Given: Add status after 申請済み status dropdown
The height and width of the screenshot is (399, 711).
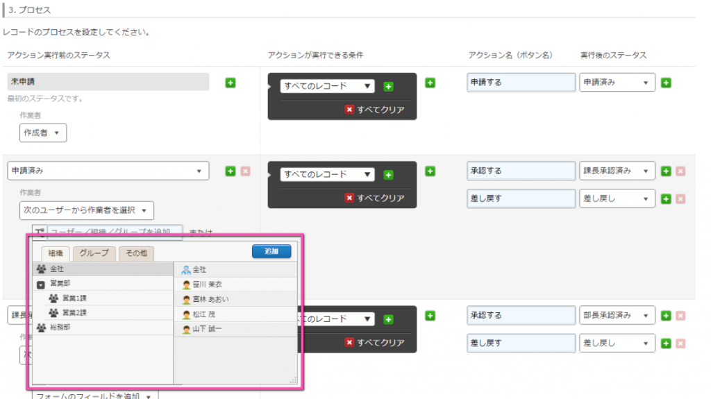Looking at the screenshot, I should tap(231, 171).
